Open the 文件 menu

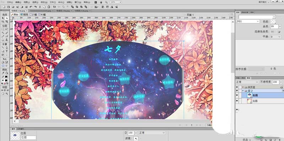(x=10, y=2)
